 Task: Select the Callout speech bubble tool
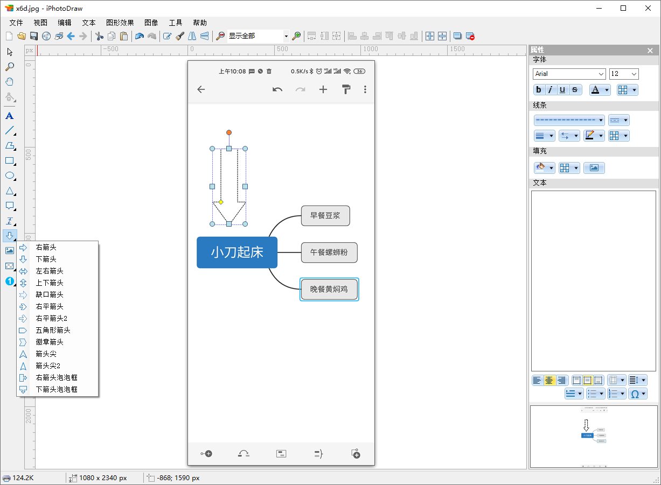(9, 206)
